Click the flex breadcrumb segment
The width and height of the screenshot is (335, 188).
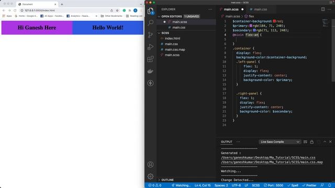[x=249, y=16]
